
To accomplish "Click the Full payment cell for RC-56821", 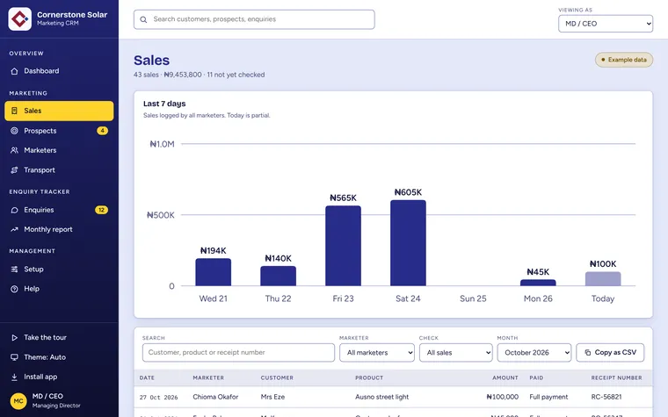I will (x=548, y=397).
